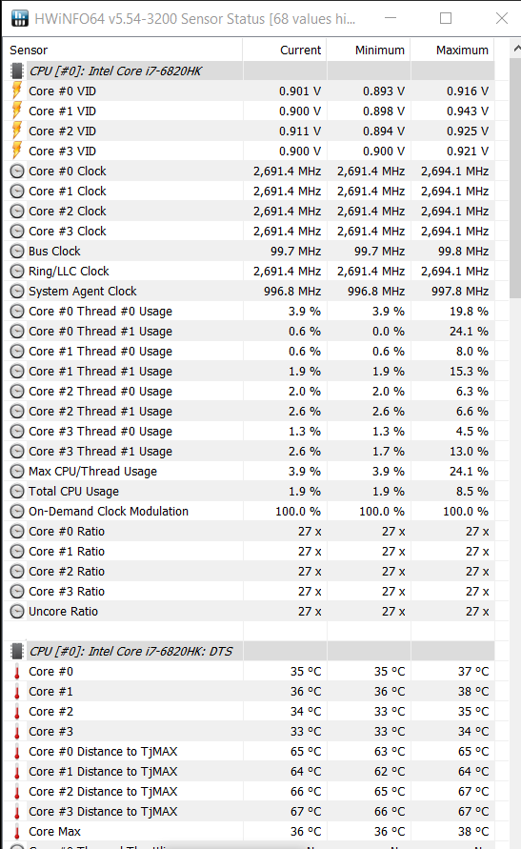Viewport: 521px width, 849px height.
Task: Click thermometer icon beside Core Max
Action: pyautogui.click(x=17, y=832)
